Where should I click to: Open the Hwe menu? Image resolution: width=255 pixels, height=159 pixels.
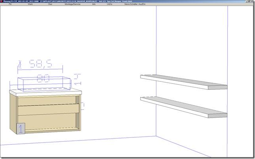50,4
